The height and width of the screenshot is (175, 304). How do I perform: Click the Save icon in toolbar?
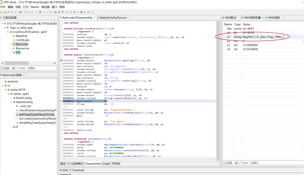point(5,12)
